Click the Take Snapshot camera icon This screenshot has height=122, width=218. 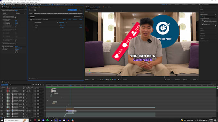coord(118,80)
